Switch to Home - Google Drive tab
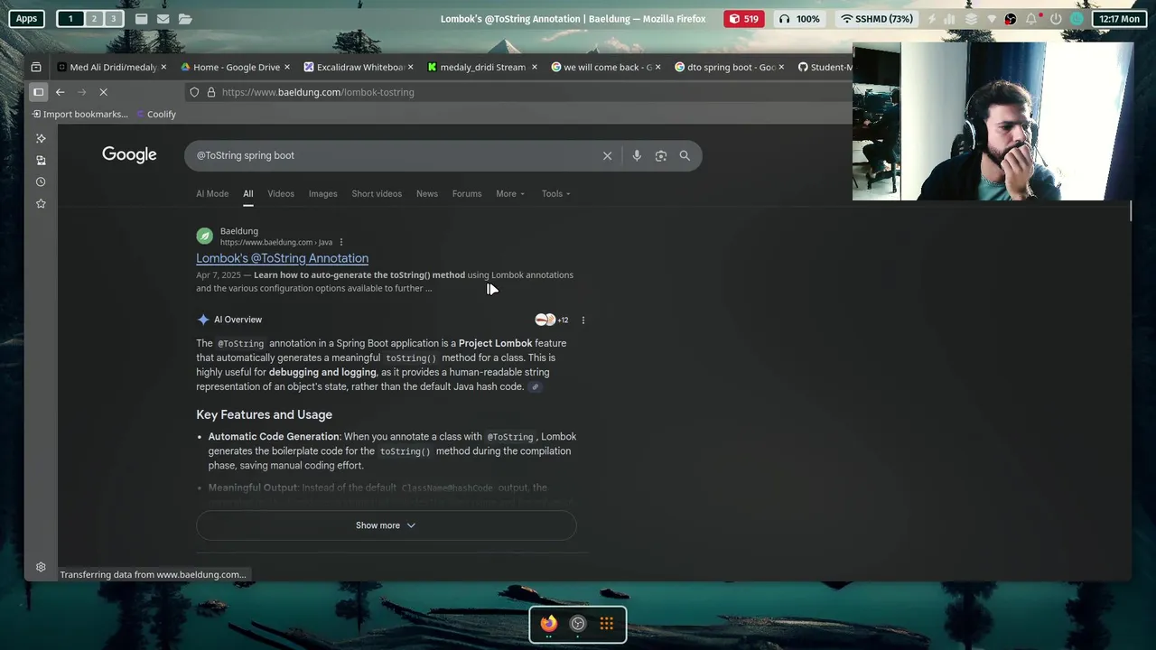1156x650 pixels. [x=230, y=67]
